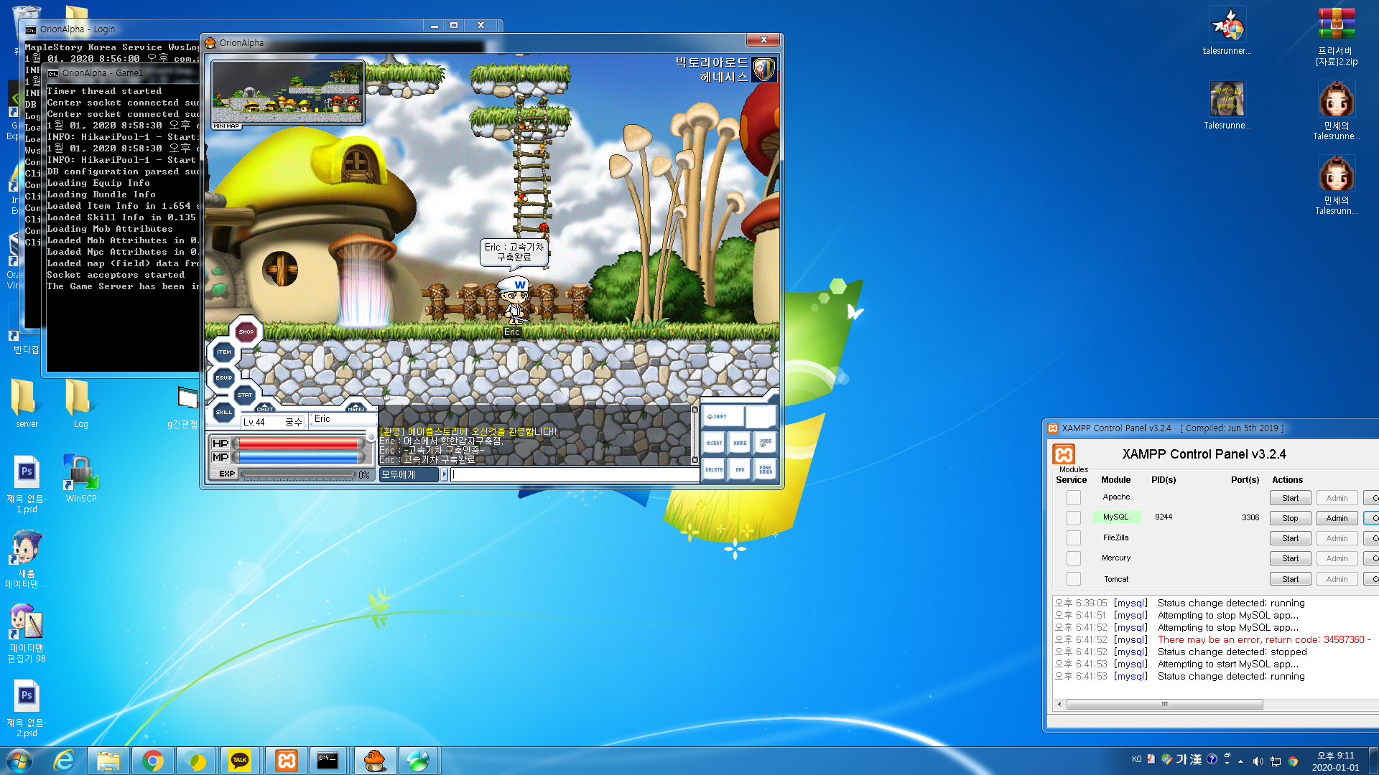1379x775 pixels.
Task: Open the SKILL hexagon button
Action: 224,412
